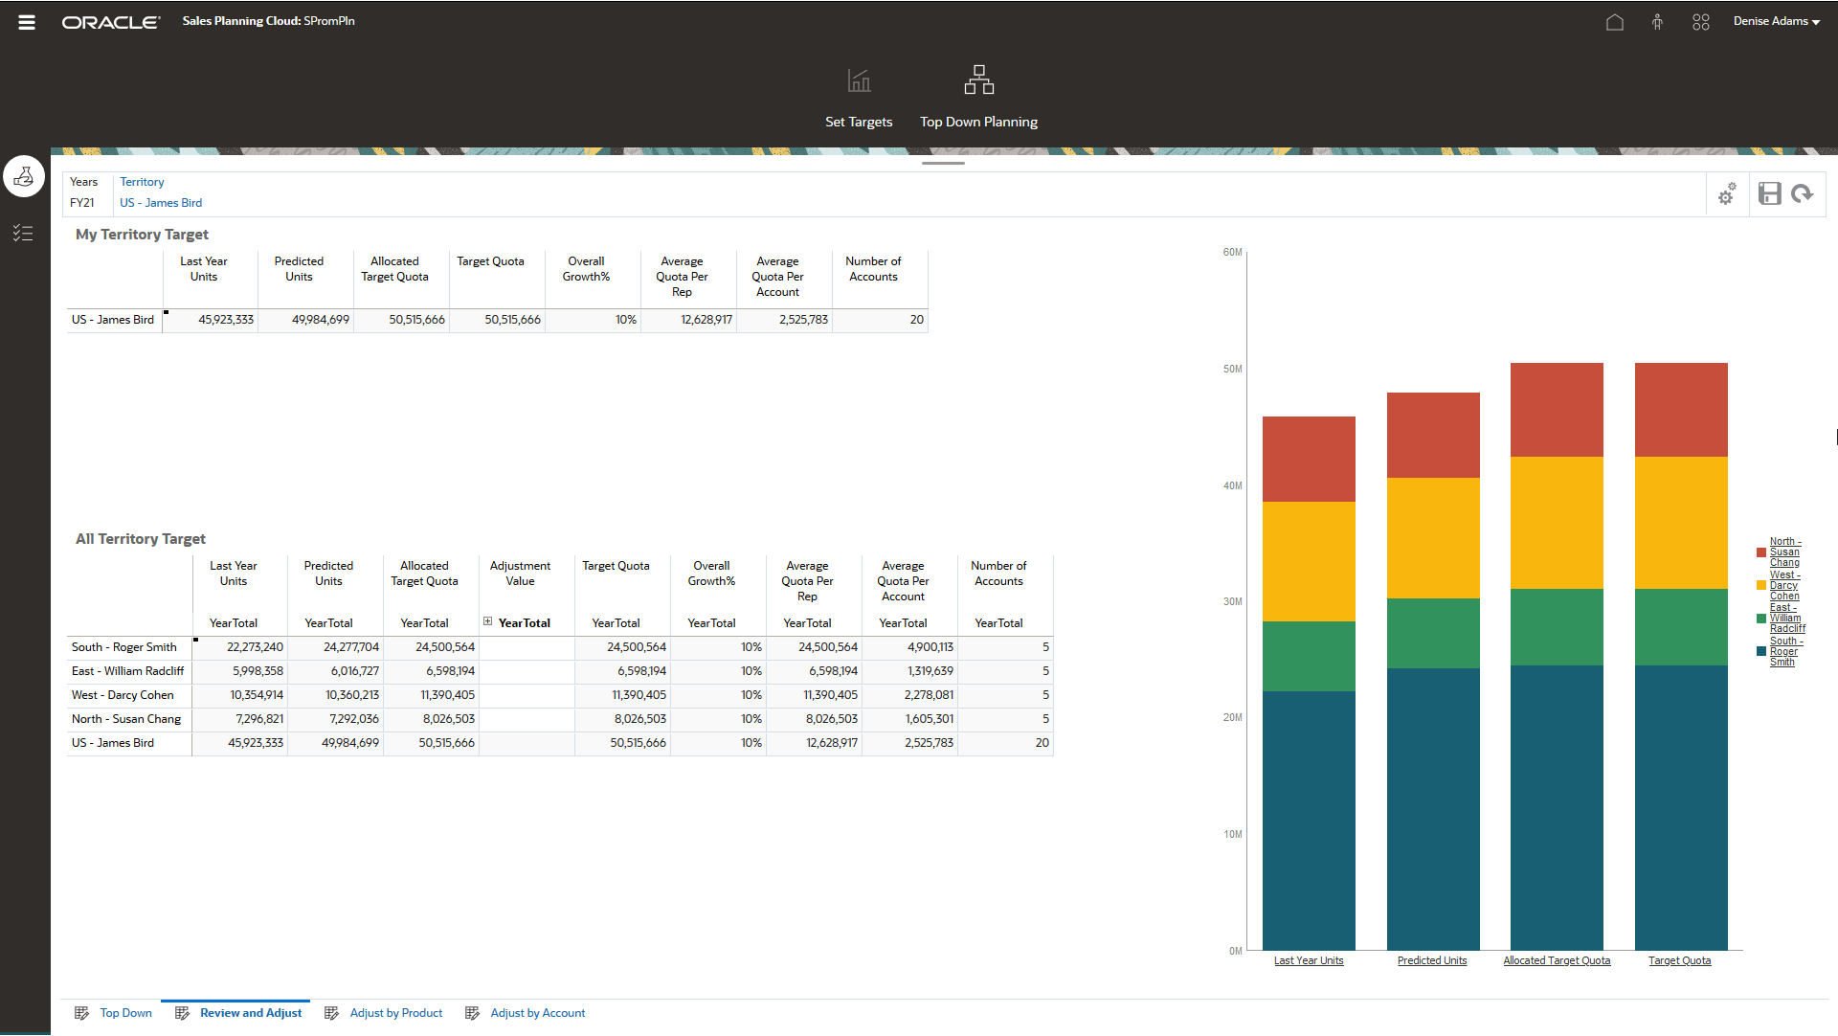Select the quota planning sidebar icon
This screenshot has height=1036, width=1838.
coord(23,176)
